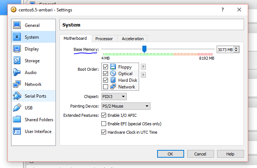Click the General monitor icon in sidebar
This screenshot has width=257, height=168.
(17, 25)
